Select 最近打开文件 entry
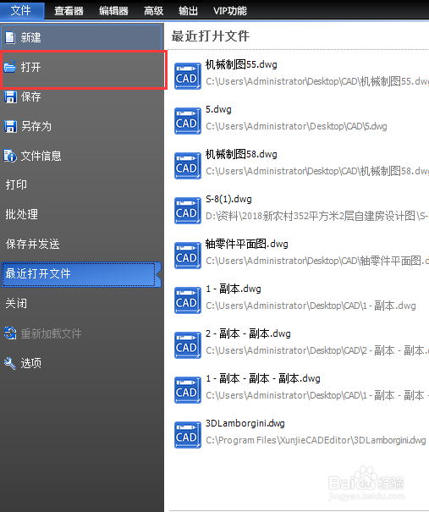 pos(81,274)
